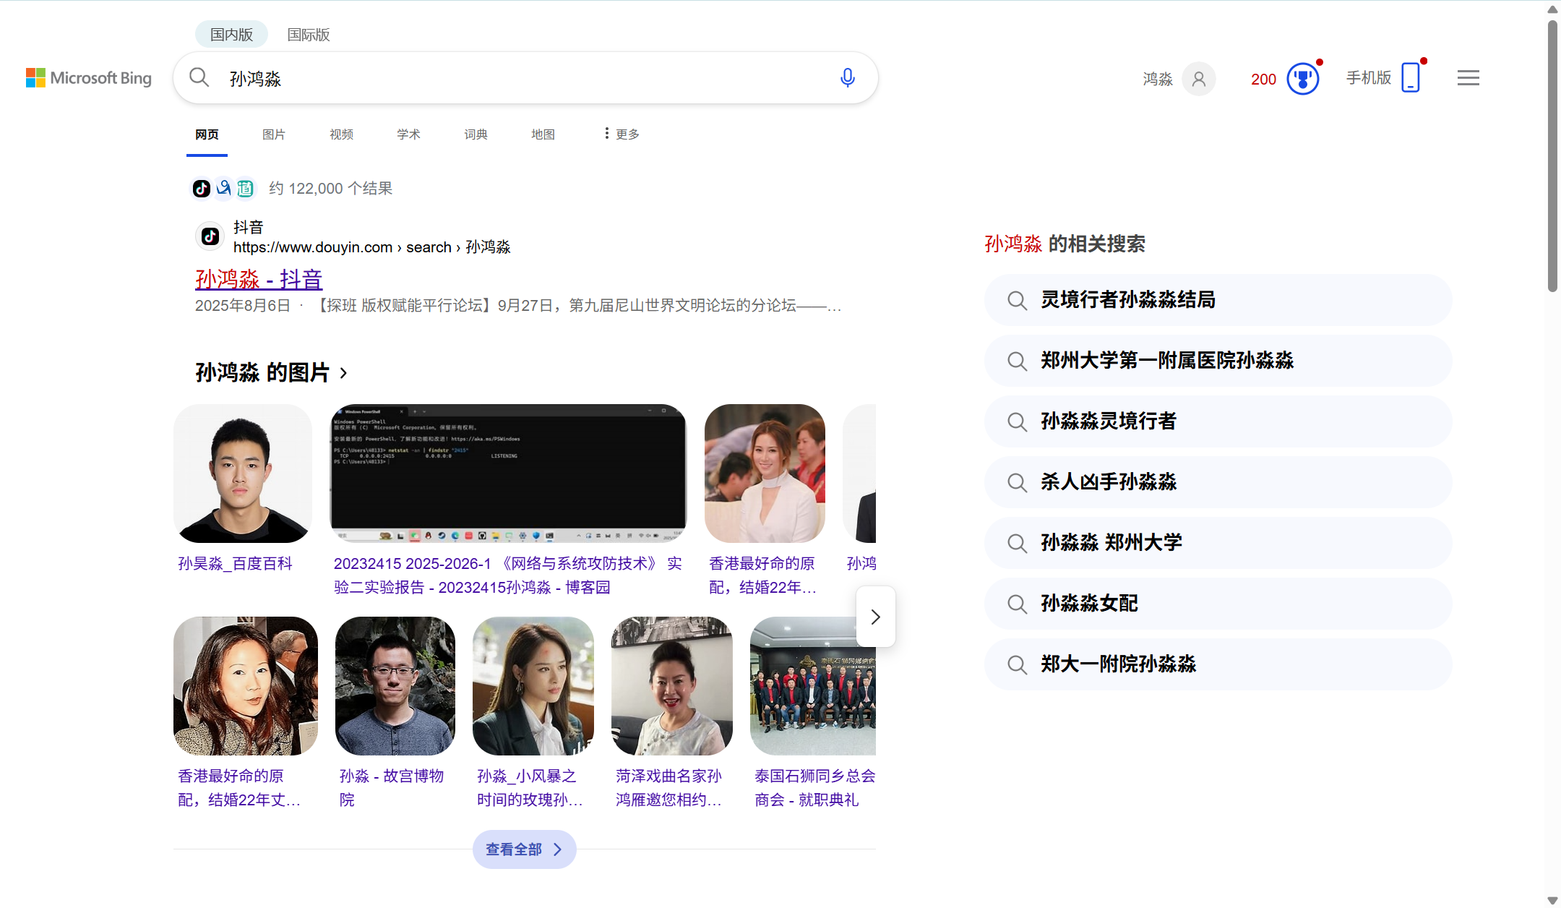Open the mobile version phone icon

click(1410, 77)
